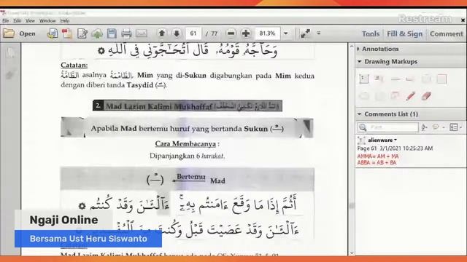This screenshot has width=467, height=262.
Task: Open the page thumbnails sidebar icon
Action: click(x=10, y=53)
